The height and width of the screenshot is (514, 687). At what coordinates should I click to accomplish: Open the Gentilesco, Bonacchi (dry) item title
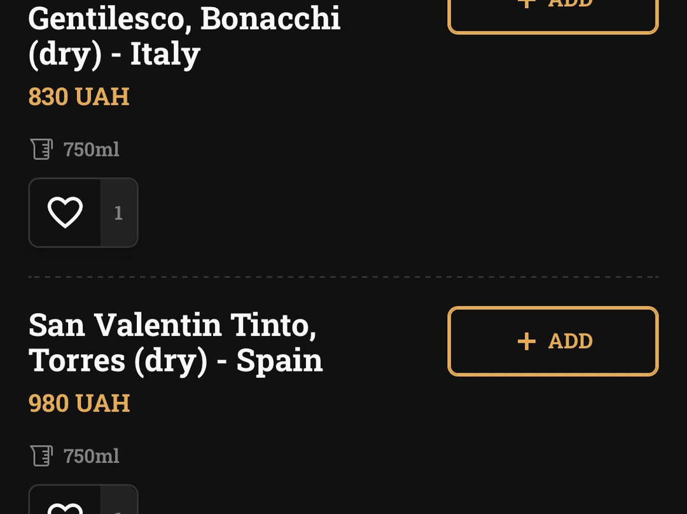(184, 19)
